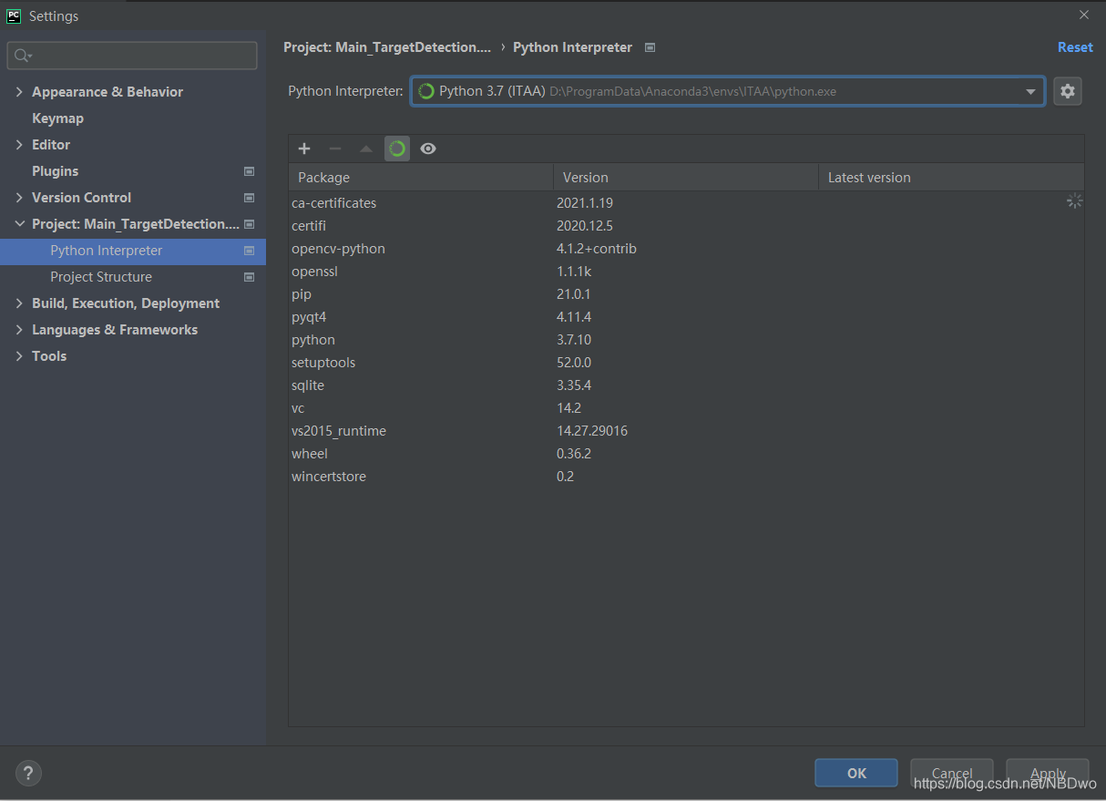Close the Settings dialog window

pos(1084,15)
